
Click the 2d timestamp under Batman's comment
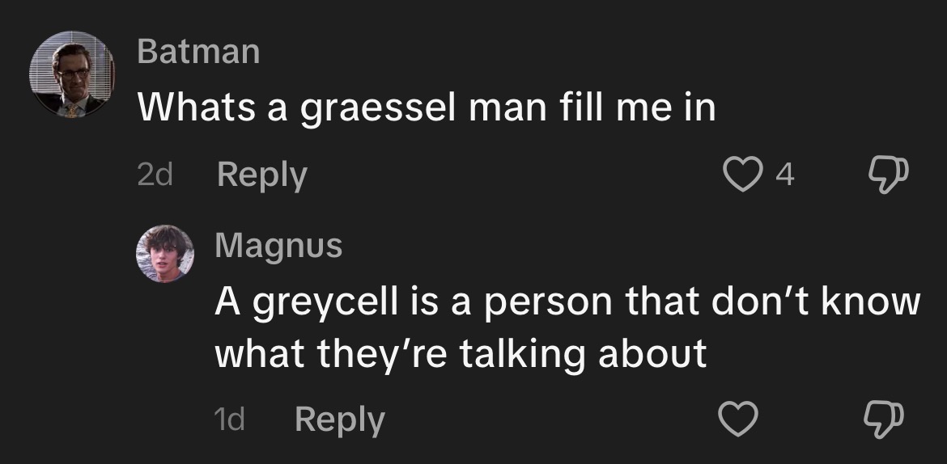[155, 175]
